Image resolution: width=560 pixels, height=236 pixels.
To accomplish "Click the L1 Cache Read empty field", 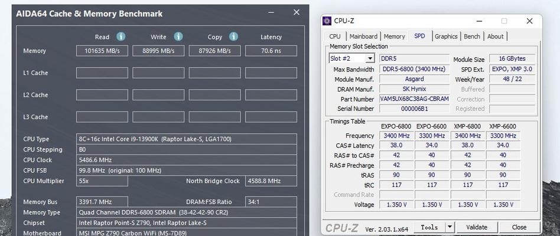I will (x=102, y=73).
